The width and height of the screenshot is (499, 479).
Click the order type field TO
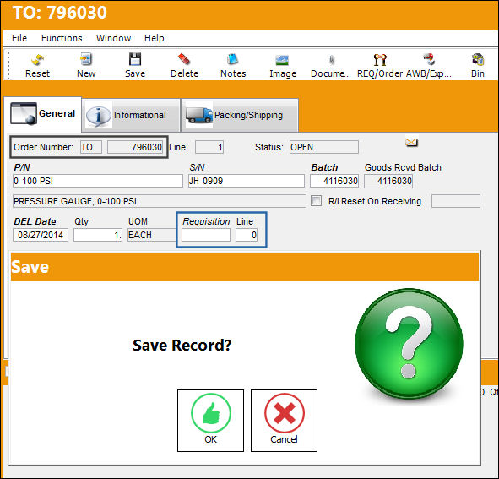coord(91,147)
